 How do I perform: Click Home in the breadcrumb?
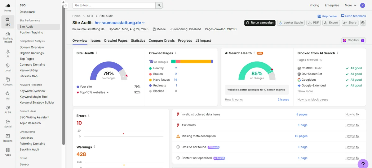coord(76,16)
